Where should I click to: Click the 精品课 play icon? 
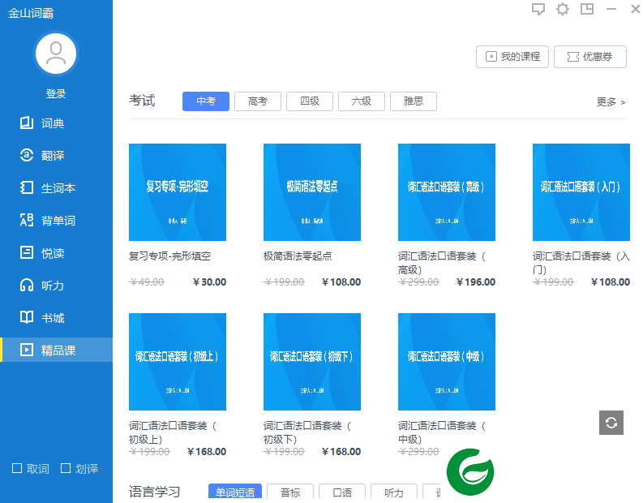[27, 350]
